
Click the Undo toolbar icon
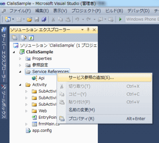[77, 19]
